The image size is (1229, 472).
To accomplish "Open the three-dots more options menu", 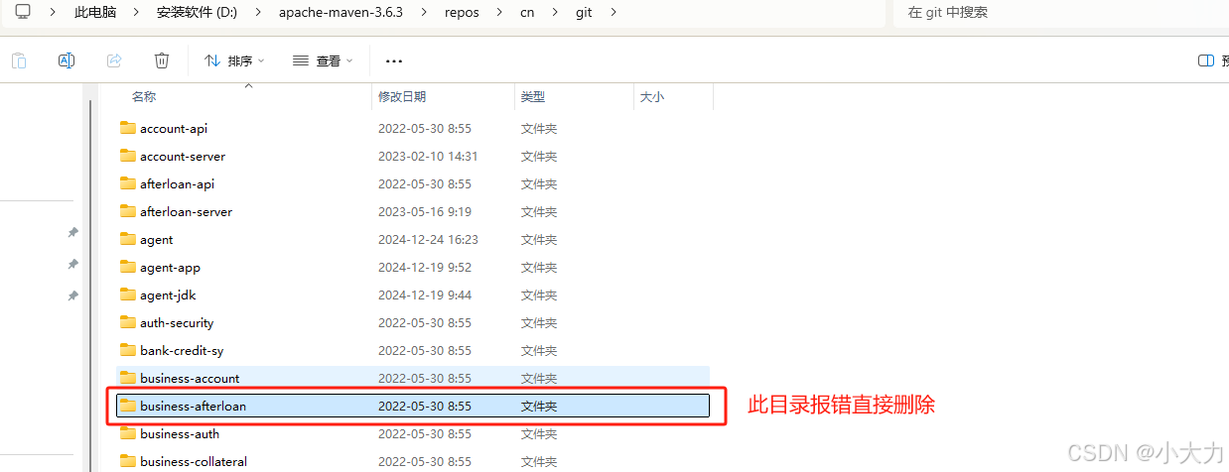I will pyautogui.click(x=394, y=61).
